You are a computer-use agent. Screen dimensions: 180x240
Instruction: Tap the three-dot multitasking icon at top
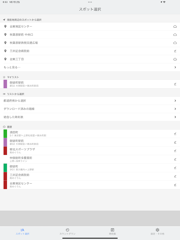point(90,2)
